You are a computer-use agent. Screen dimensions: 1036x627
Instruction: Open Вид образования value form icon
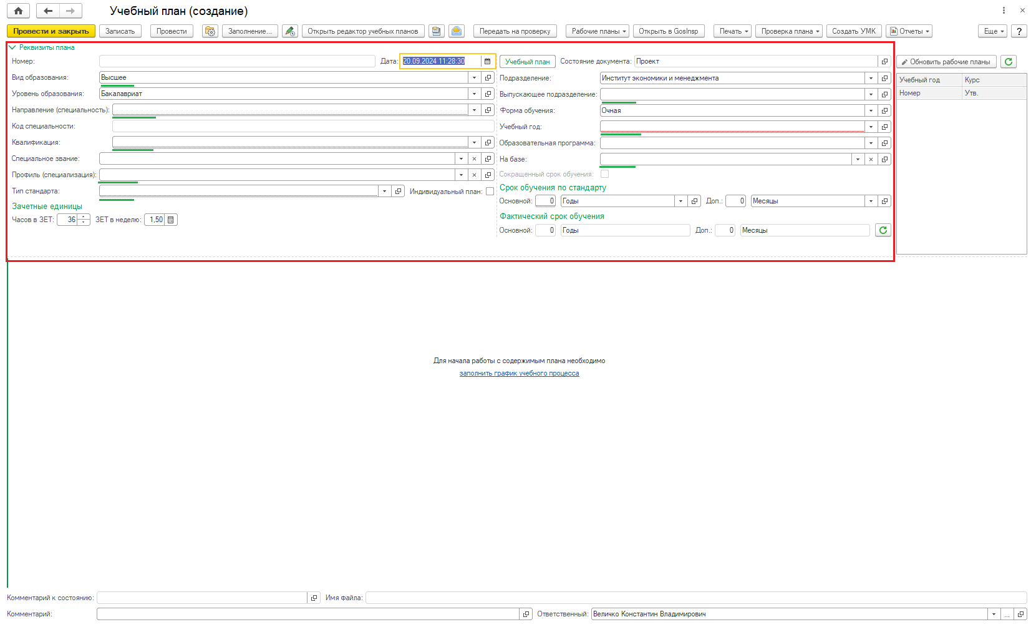(488, 78)
